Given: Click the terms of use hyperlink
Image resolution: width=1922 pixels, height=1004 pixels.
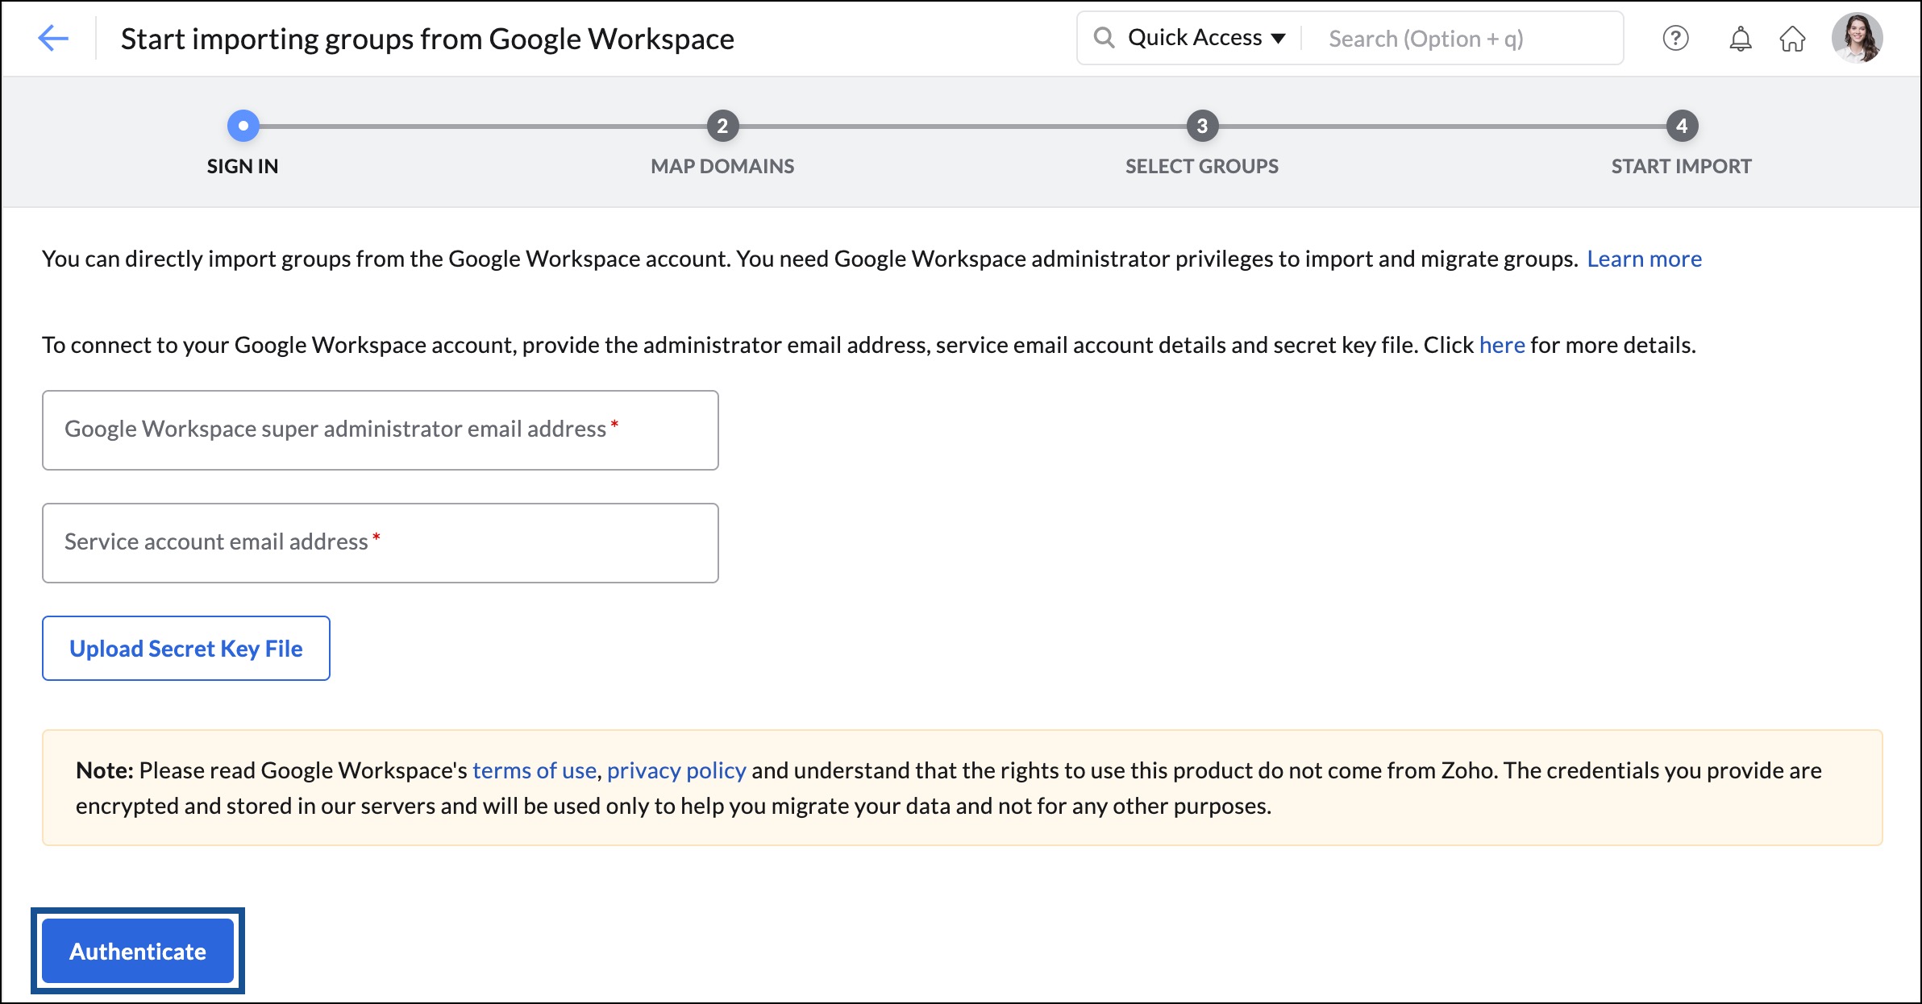Looking at the screenshot, I should pos(533,769).
